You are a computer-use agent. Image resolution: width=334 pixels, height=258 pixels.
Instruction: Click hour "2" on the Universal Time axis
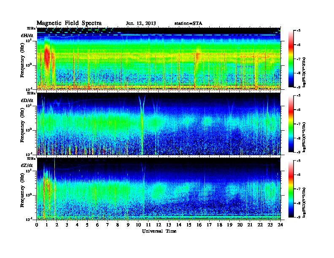[x=57, y=225]
